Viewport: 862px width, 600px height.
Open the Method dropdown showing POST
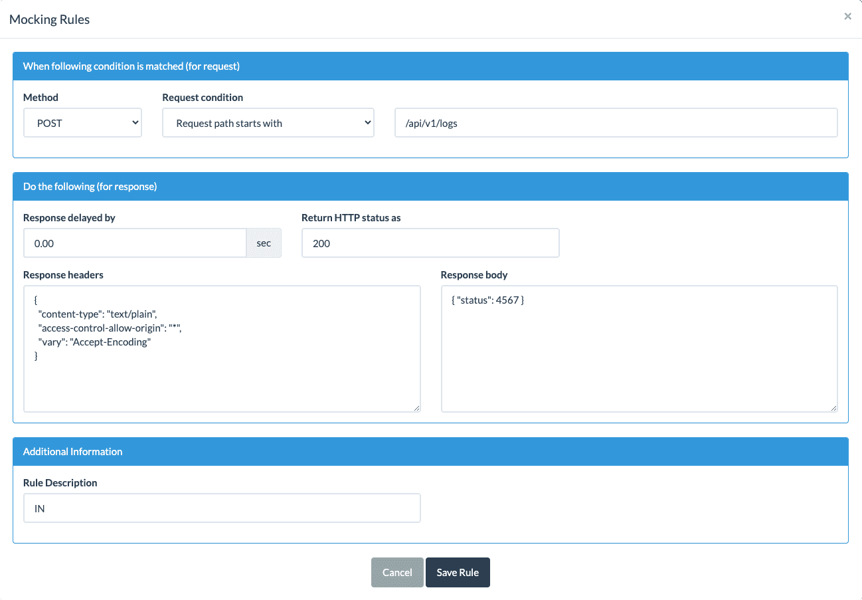(x=82, y=123)
